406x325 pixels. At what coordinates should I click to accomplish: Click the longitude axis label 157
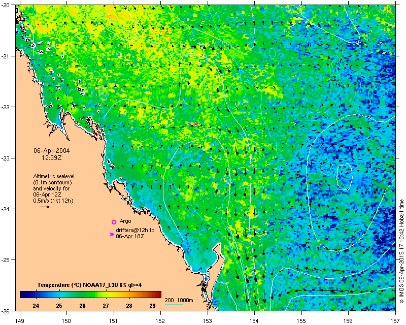(395, 321)
